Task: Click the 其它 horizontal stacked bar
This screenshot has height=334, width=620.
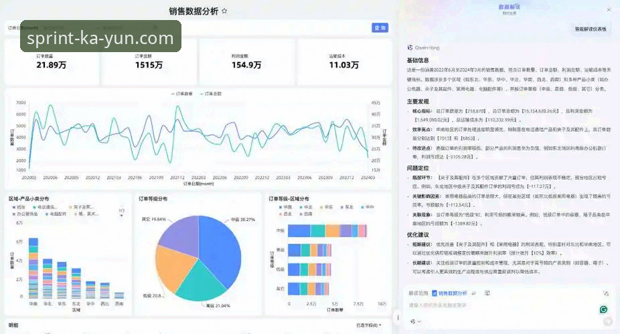Action: coord(309,289)
